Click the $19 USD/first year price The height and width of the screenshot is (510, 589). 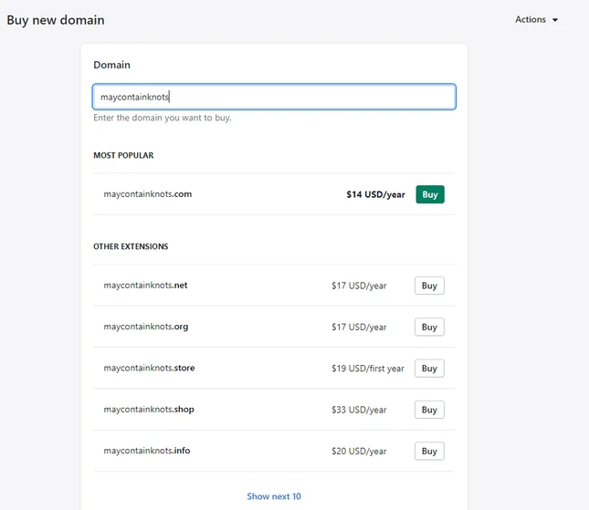click(368, 369)
